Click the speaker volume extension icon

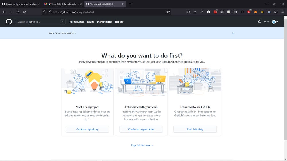(x=242, y=12)
